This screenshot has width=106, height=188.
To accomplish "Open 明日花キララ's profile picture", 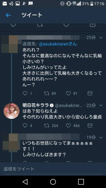I will (x=11, y=111).
